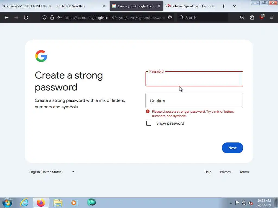The height and width of the screenshot is (208, 278).
Task: Click the Show desktop strip beside the clock
Action: [276, 203]
